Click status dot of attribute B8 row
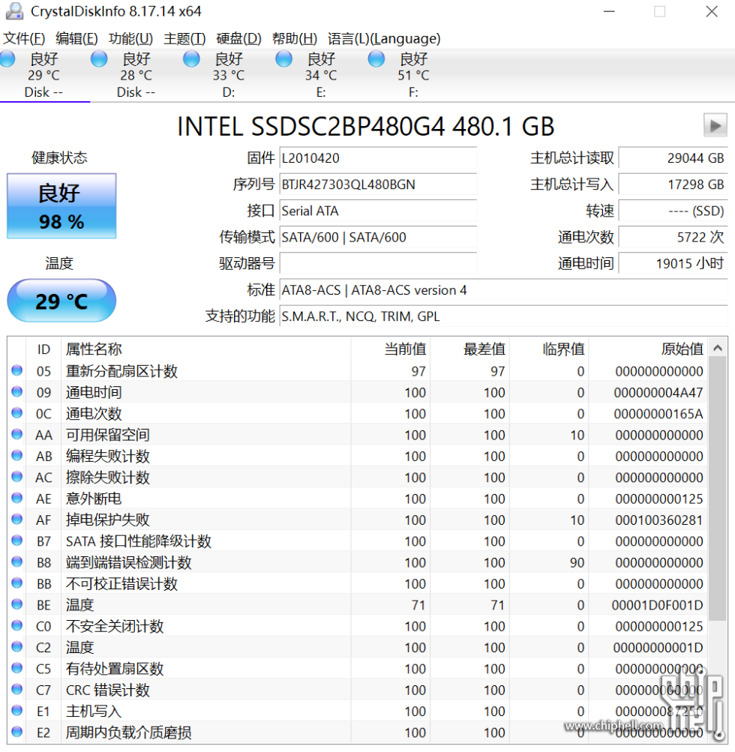 point(16,562)
